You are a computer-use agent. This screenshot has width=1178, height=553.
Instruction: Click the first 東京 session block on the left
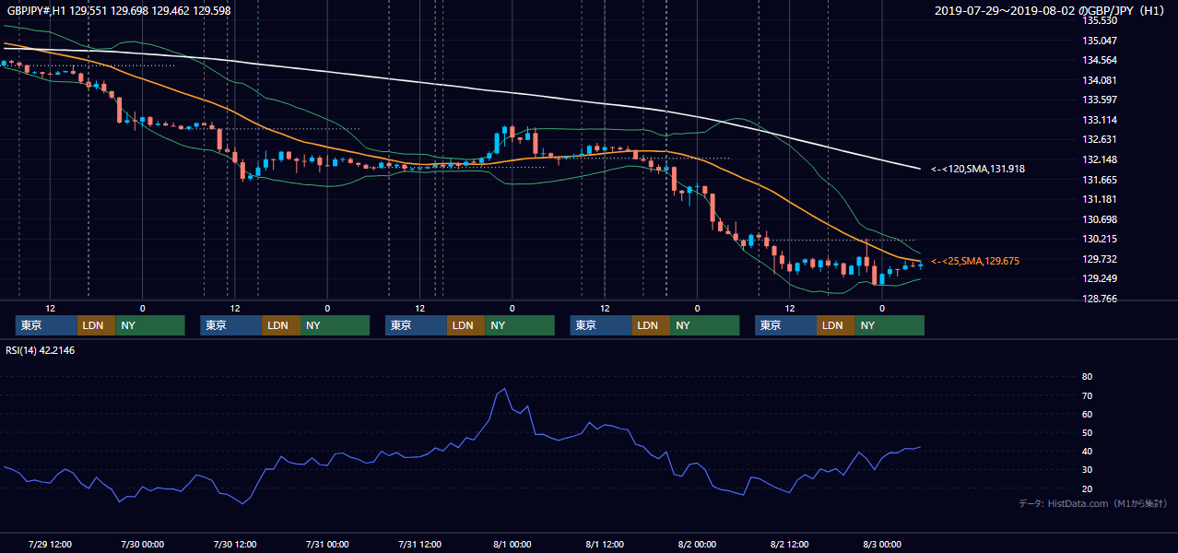coord(46,325)
